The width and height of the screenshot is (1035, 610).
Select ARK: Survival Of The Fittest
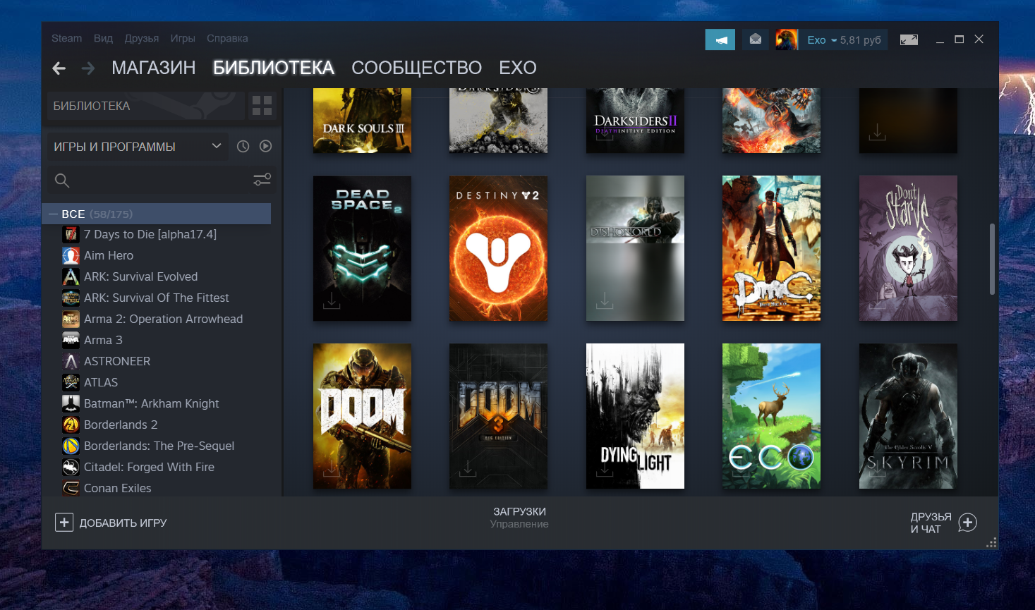tap(157, 298)
